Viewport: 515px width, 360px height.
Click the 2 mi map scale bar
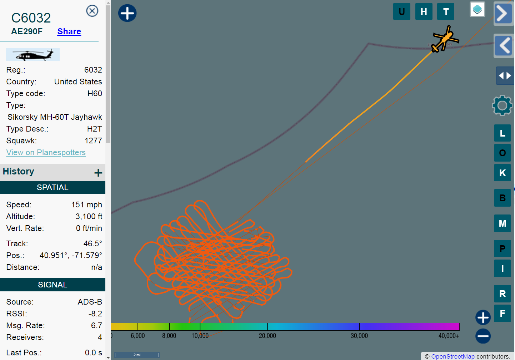point(137,355)
